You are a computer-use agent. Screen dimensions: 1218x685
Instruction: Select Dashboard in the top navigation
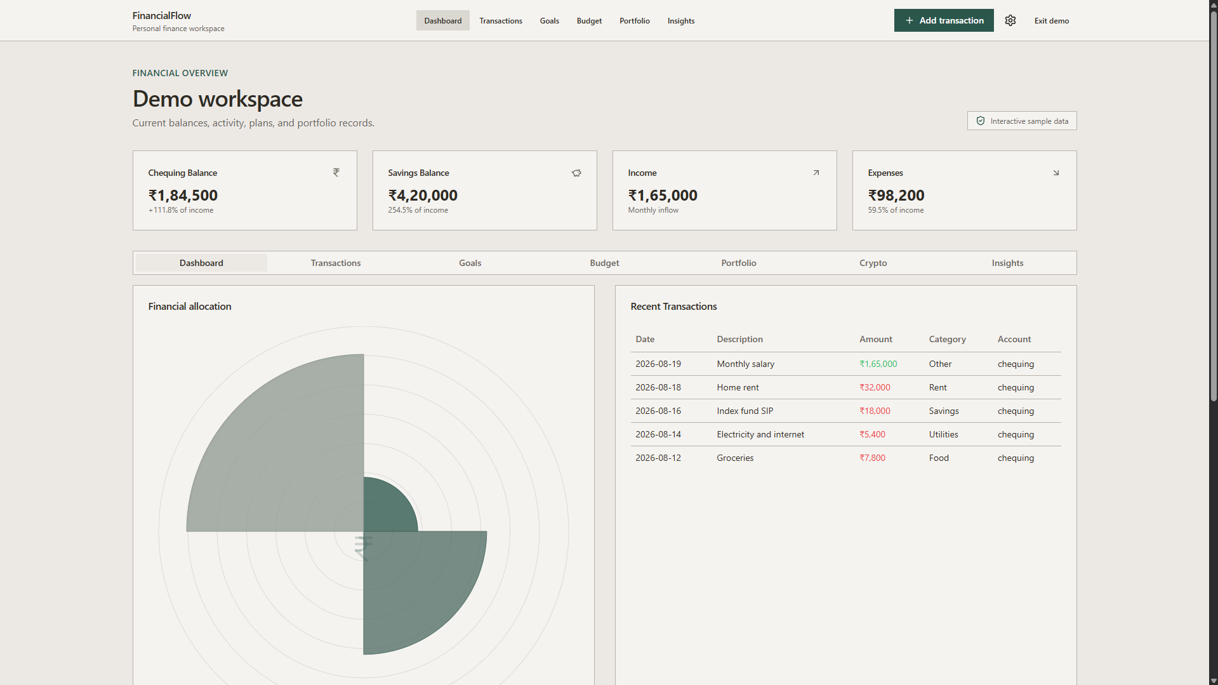pyautogui.click(x=443, y=20)
